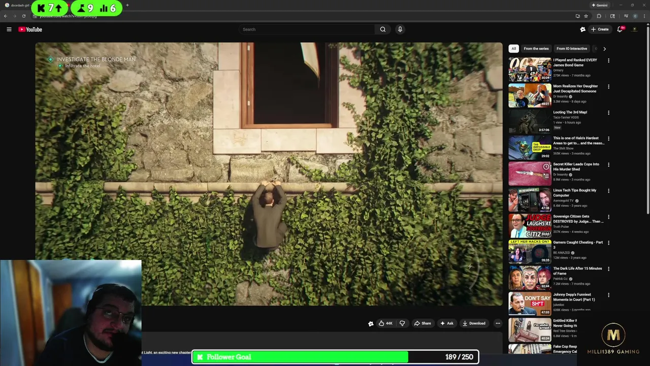Click 'Taco-Tanner VODS' channel name
The height and width of the screenshot is (366, 650).
pos(566,117)
